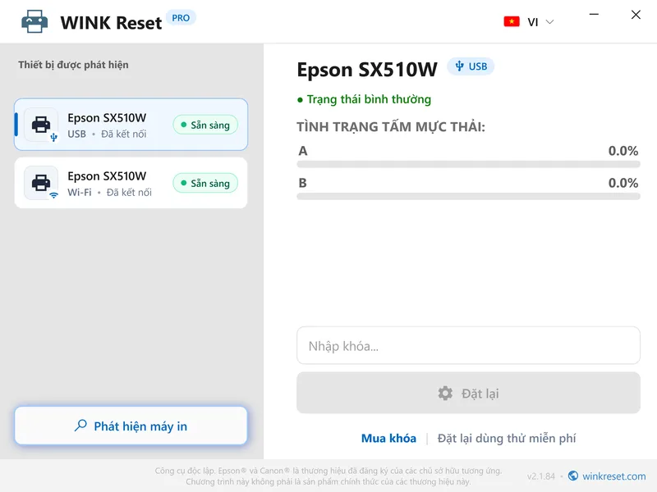This screenshot has width=657, height=492.
Task: Click the Phát hiện máy in button
Action: point(131,426)
